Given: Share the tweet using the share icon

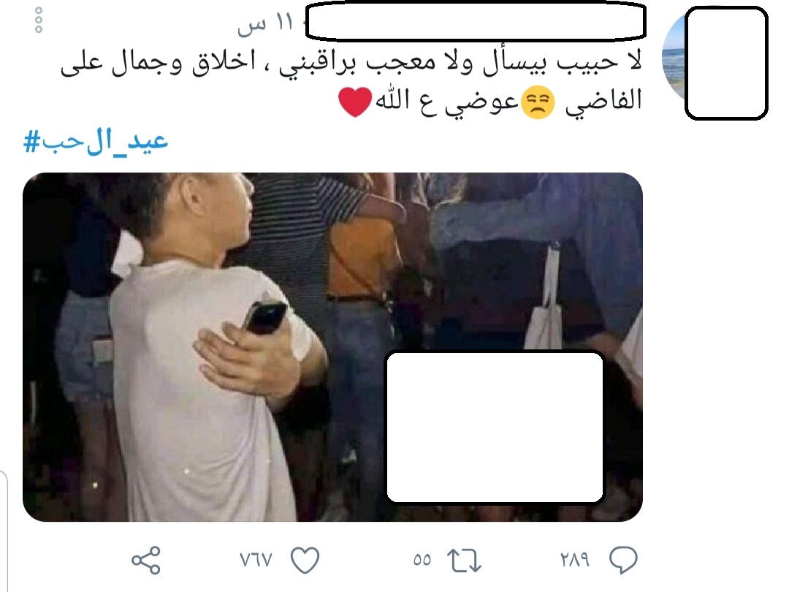Looking at the screenshot, I should pos(146,561).
